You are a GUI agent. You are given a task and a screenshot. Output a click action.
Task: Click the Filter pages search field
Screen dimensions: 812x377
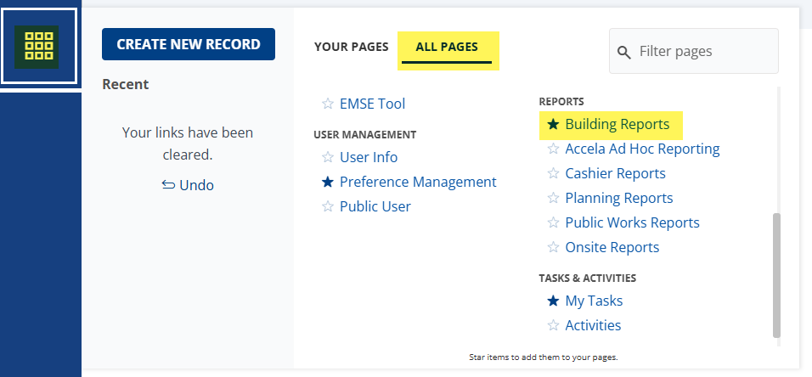point(703,52)
